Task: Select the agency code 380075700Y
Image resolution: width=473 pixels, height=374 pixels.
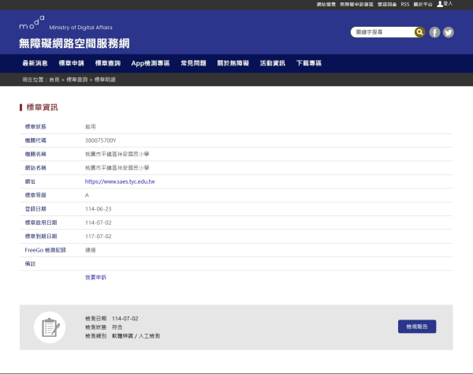Action: click(x=100, y=140)
